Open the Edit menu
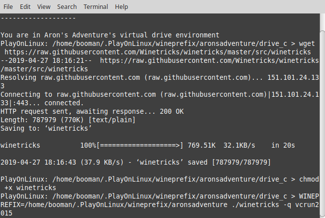Screen dimensions: 325x218 tap(25, 7)
